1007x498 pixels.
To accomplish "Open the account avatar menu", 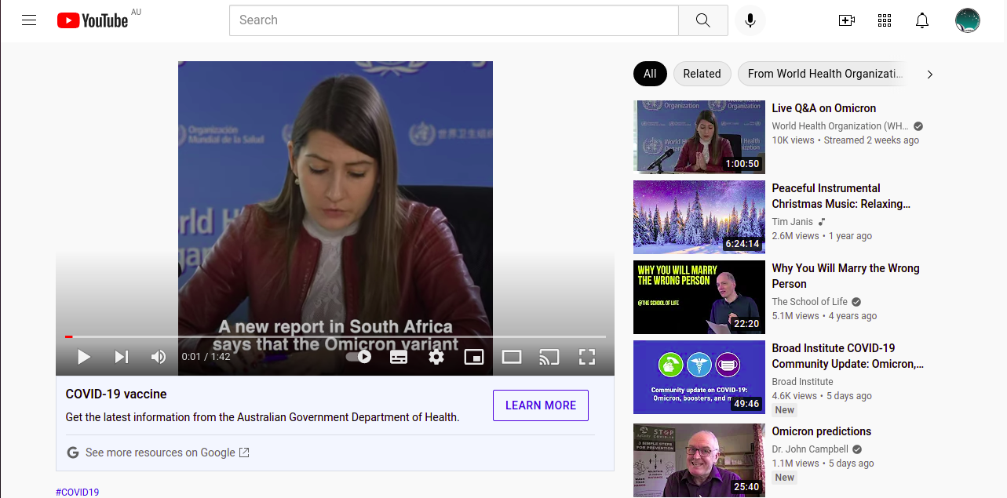I will click(x=967, y=20).
